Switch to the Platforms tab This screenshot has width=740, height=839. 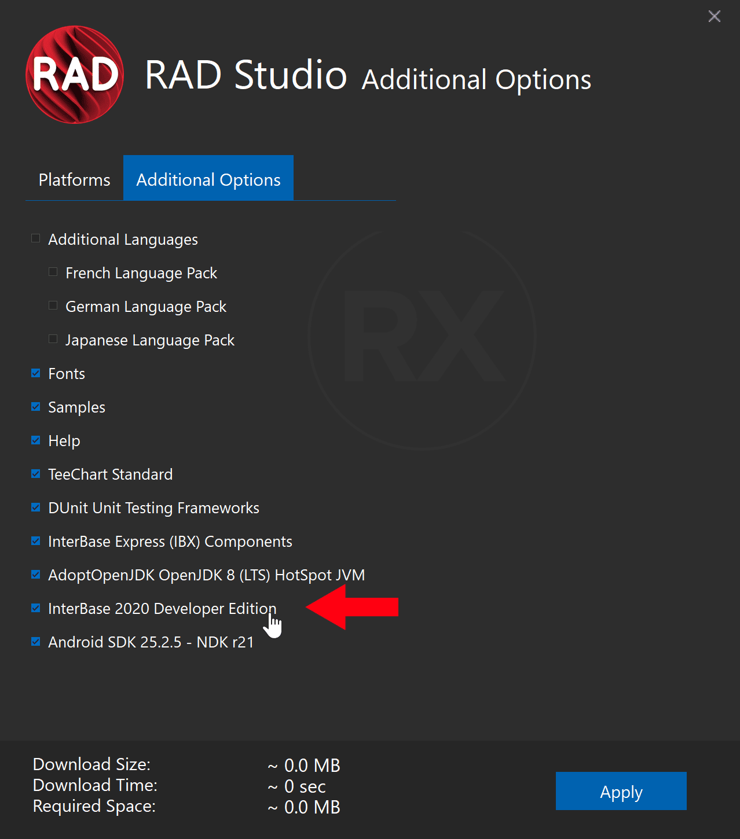pos(74,179)
